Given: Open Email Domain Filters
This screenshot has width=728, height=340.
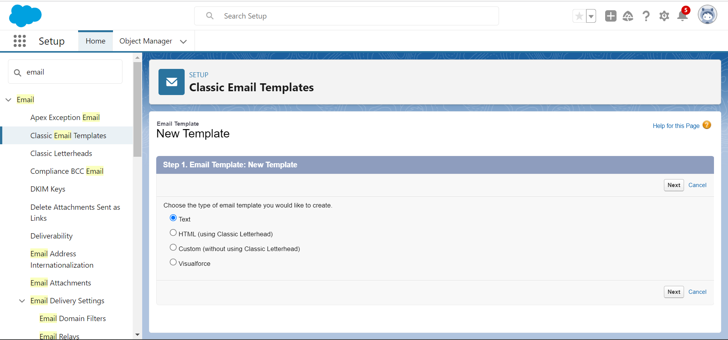Looking at the screenshot, I should [x=73, y=318].
